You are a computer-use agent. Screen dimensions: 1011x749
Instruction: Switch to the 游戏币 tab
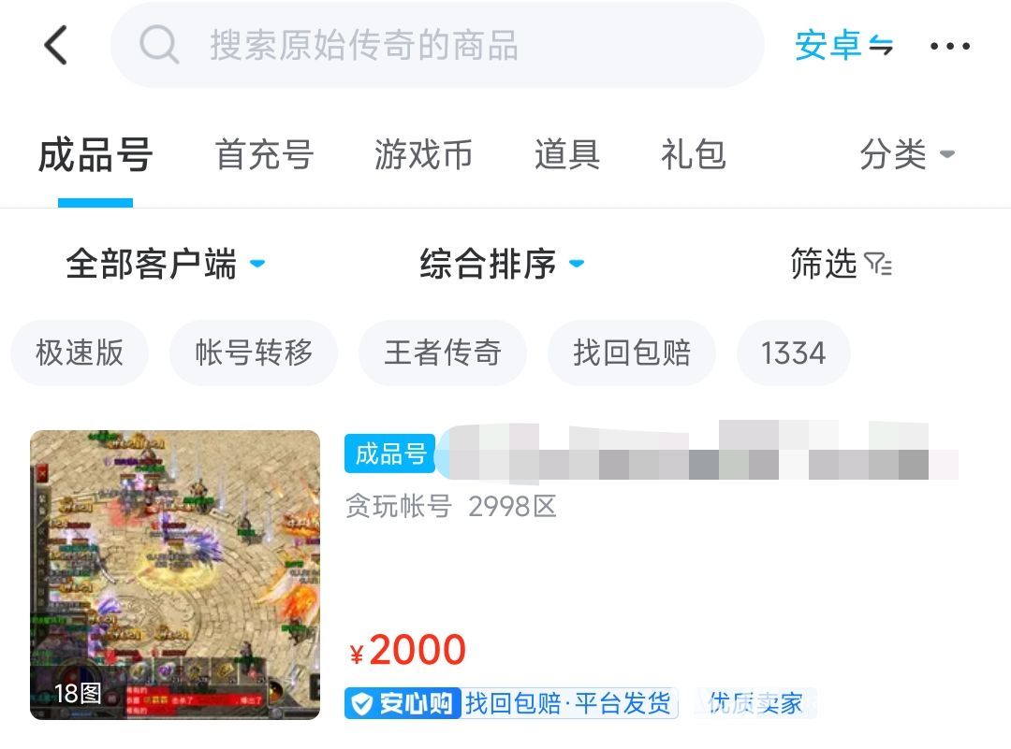point(424,154)
